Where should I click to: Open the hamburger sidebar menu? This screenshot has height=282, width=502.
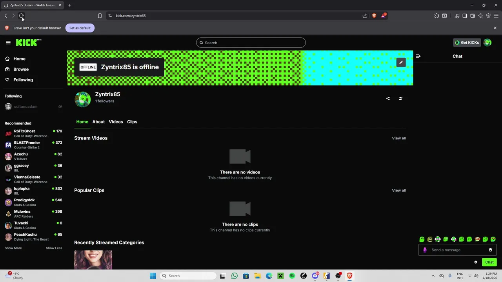tap(8, 43)
